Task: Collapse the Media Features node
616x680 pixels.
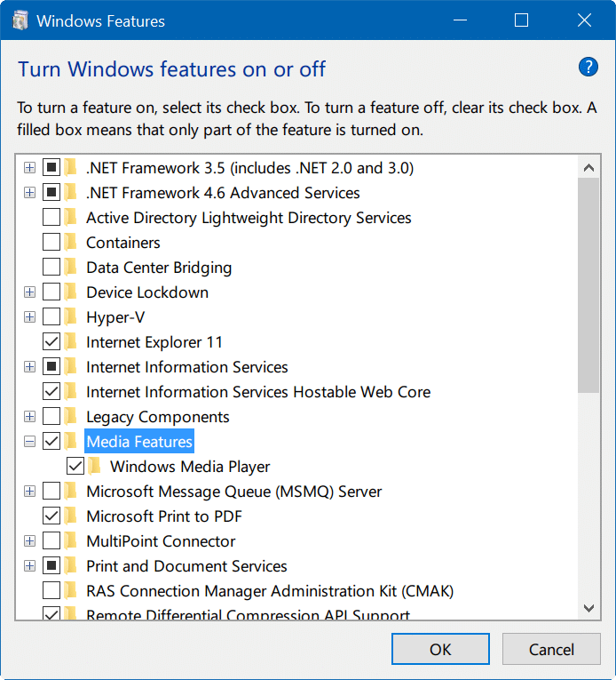Action: click(x=29, y=442)
